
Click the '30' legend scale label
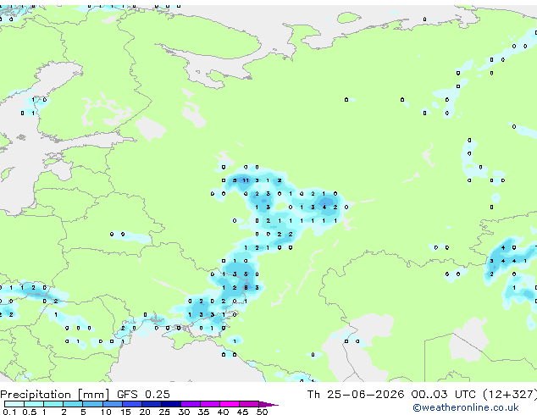pyautogui.click(x=185, y=412)
